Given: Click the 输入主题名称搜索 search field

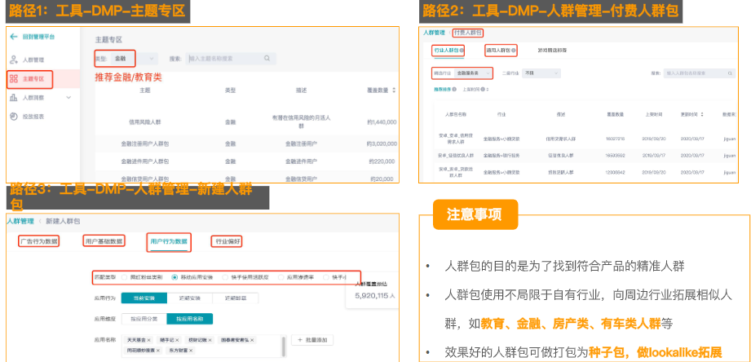Looking at the screenshot, I should click(x=231, y=59).
